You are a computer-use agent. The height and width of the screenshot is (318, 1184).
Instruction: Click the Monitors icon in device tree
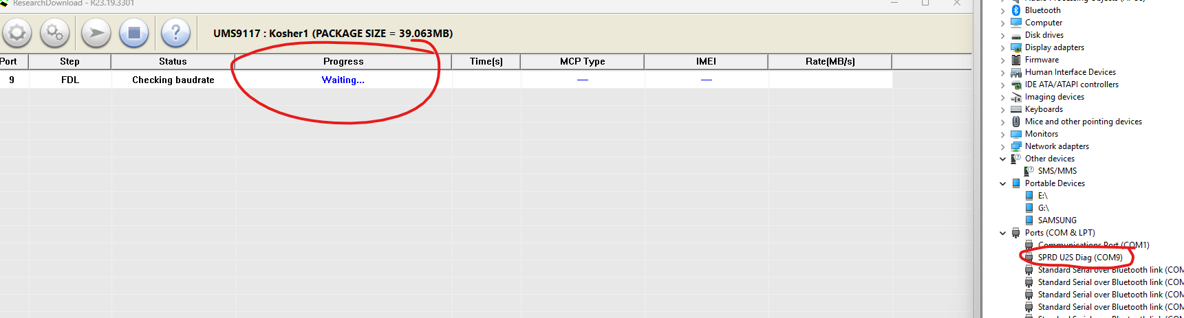(1016, 134)
